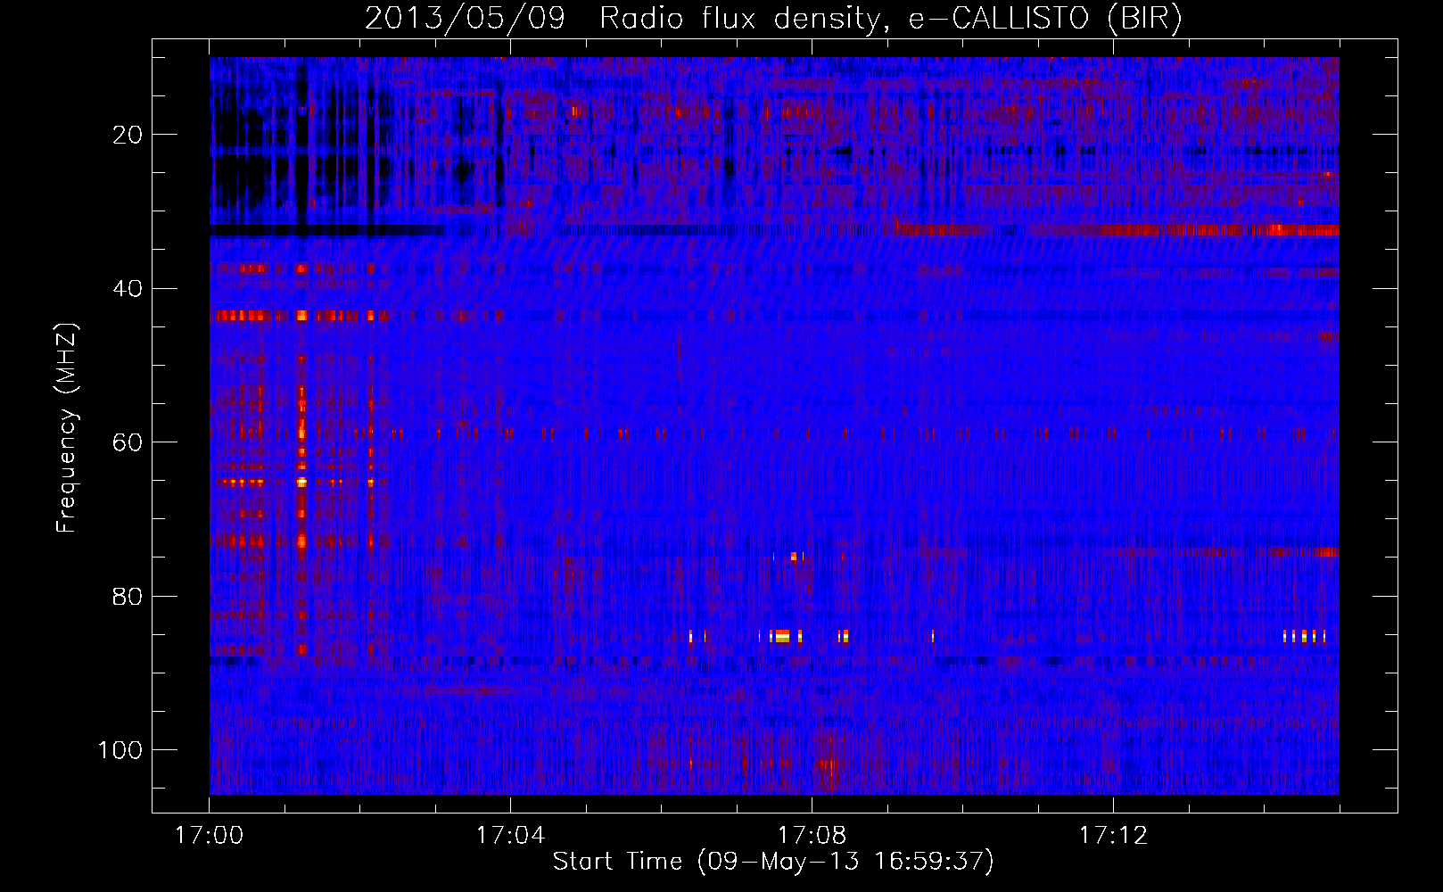Click the '60' frequency tick label
Viewport: 1443px width, 892px height.
(128, 442)
